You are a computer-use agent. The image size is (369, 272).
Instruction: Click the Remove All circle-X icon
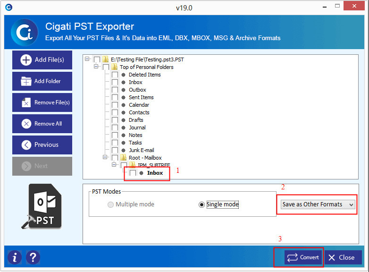click(x=26, y=124)
